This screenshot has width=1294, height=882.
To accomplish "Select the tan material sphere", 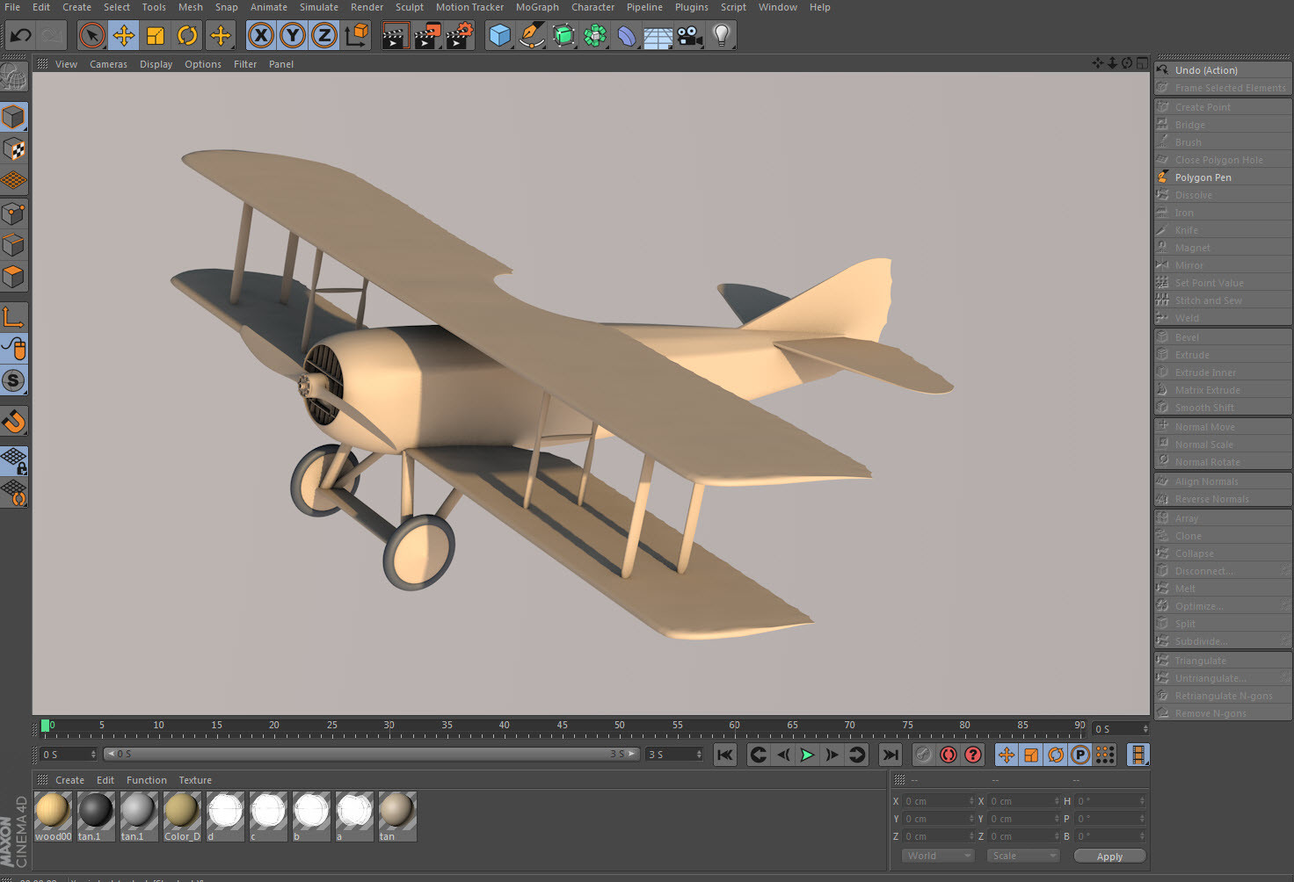I will (x=397, y=810).
